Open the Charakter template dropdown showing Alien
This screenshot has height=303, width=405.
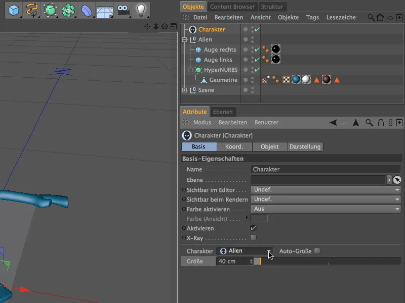(x=245, y=251)
